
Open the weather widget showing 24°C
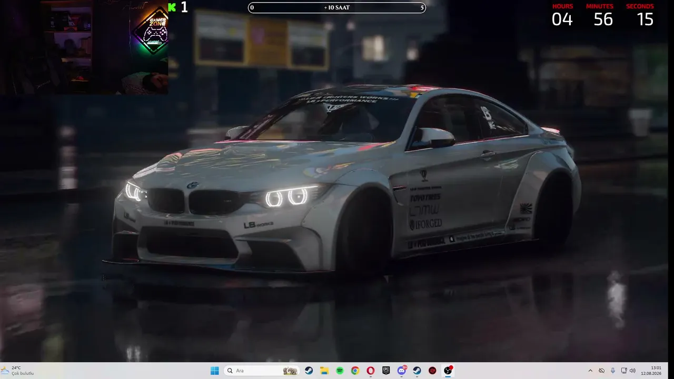coord(17,371)
